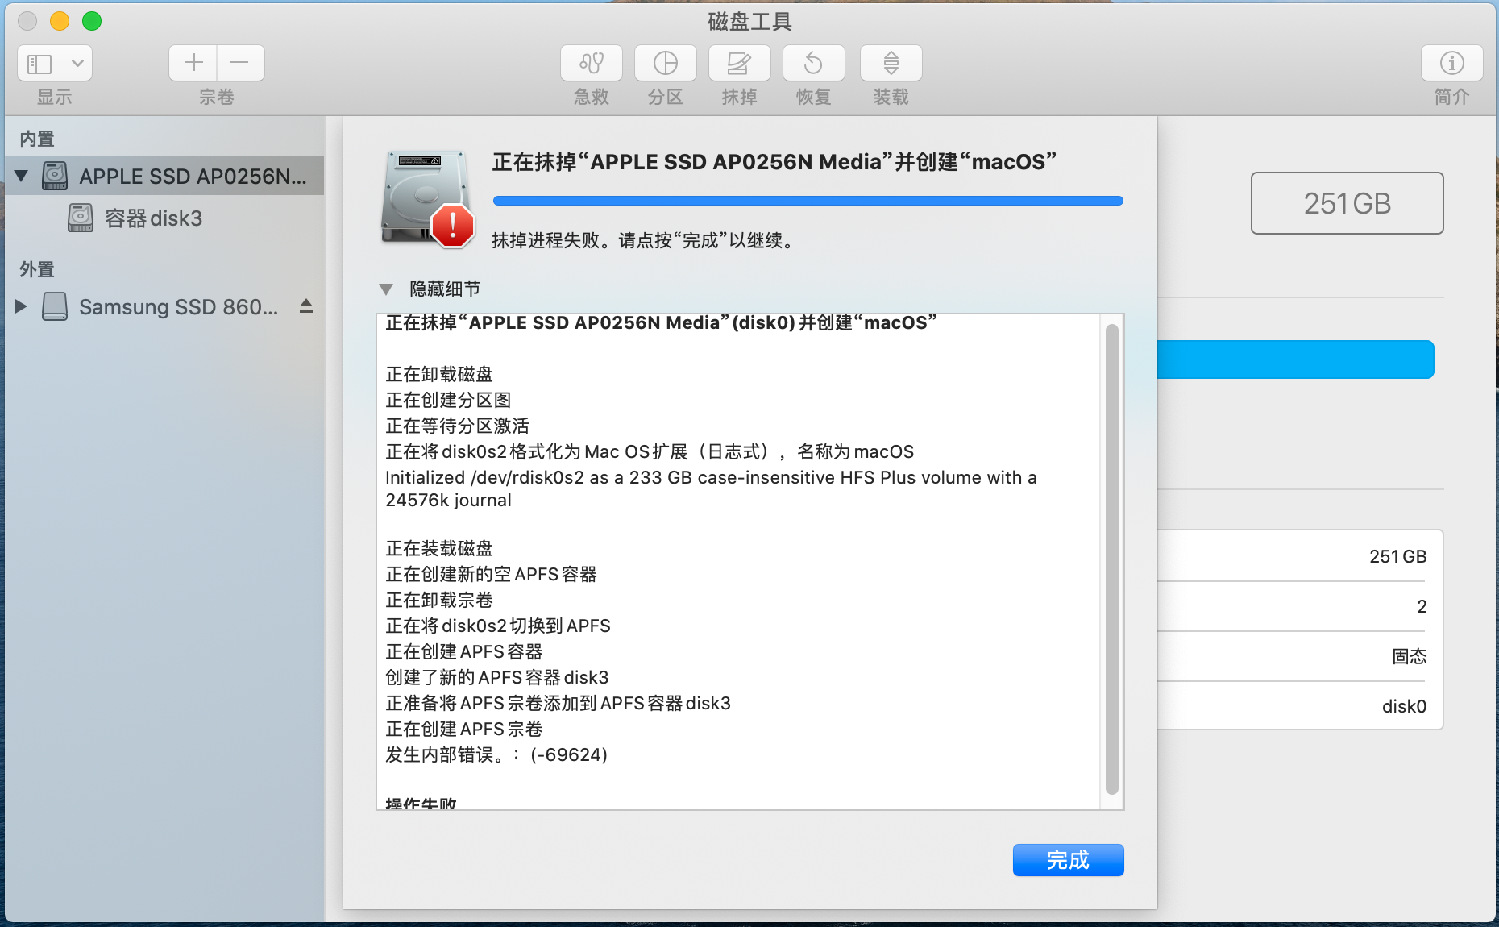The width and height of the screenshot is (1499, 927).
Task: Open the Info (简介) panel icon
Action: point(1451,63)
